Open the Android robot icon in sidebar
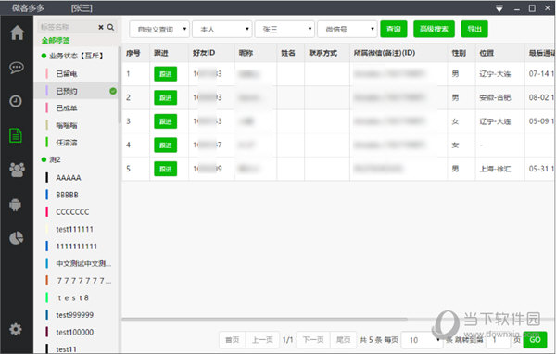The height and width of the screenshot is (354, 556). pos(15,204)
